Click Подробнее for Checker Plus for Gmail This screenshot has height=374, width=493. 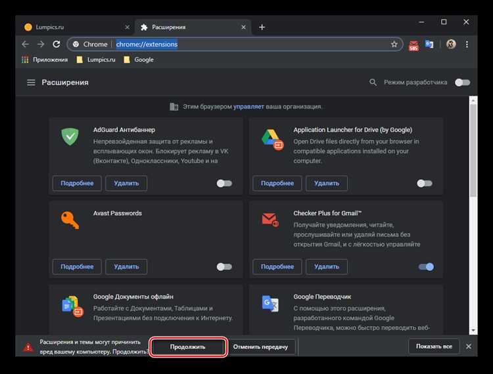(277, 266)
